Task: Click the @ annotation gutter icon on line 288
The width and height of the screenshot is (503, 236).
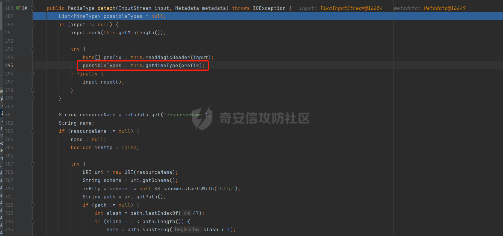Action: (25, 8)
